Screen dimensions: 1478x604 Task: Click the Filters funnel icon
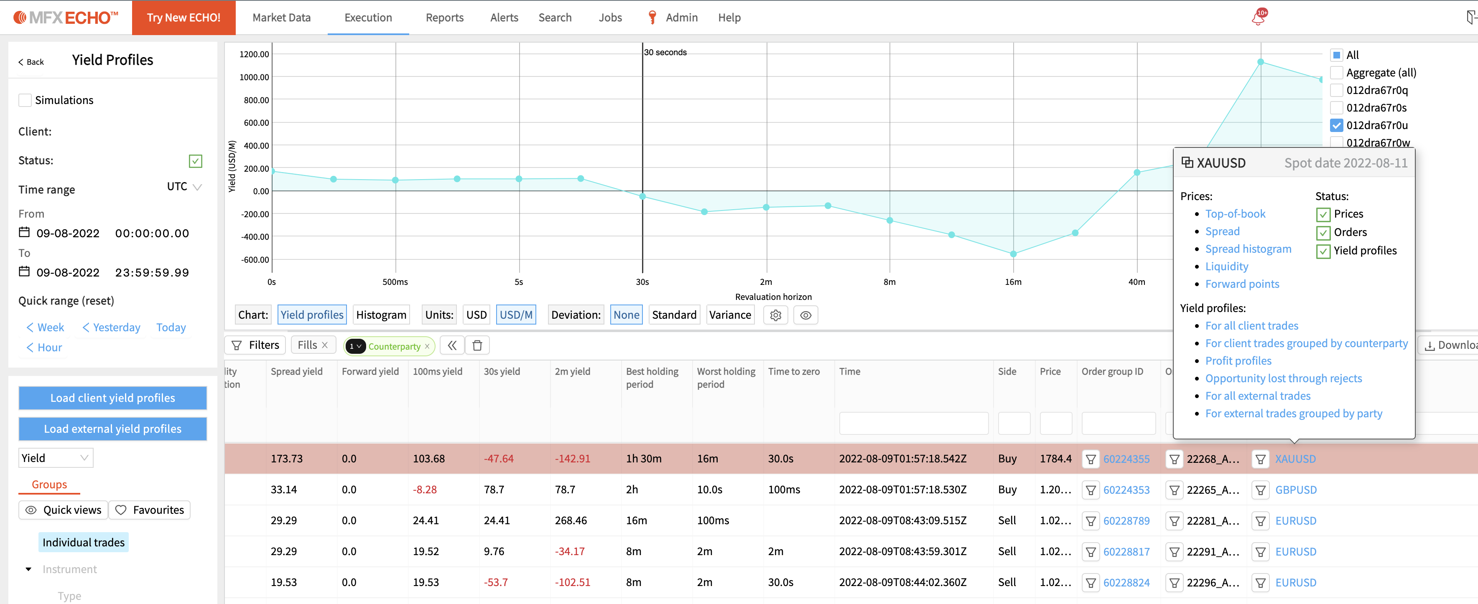[237, 345]
